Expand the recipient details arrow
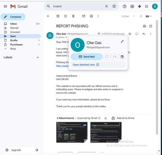 tap(66, 37)
